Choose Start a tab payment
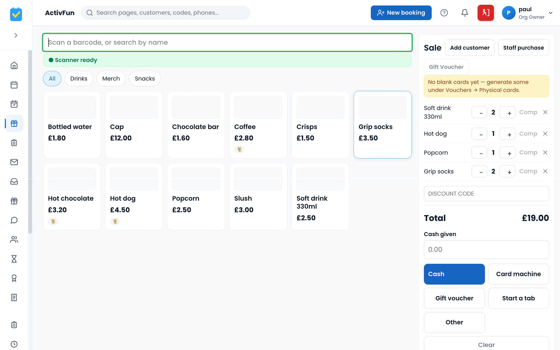560x350 pixels. [518, 298]
